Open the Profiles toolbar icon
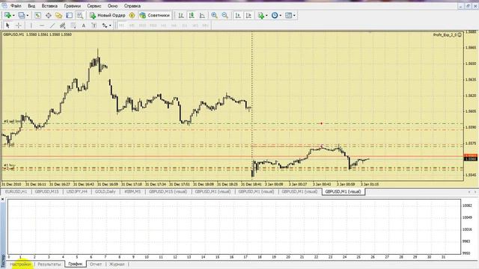This screenshot has width=479, height=269. tap(22, 15)
